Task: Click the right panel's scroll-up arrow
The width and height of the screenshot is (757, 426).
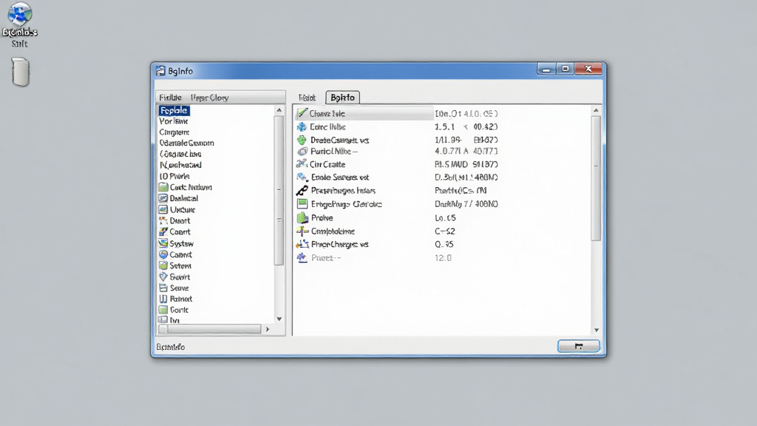Action: click(597, 110)
